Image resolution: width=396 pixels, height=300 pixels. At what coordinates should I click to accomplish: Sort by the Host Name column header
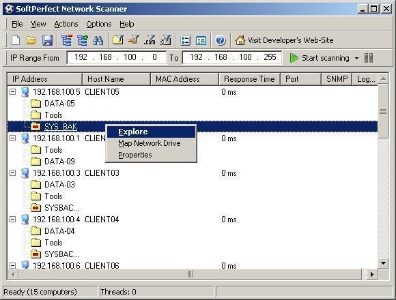click(116, 79)
